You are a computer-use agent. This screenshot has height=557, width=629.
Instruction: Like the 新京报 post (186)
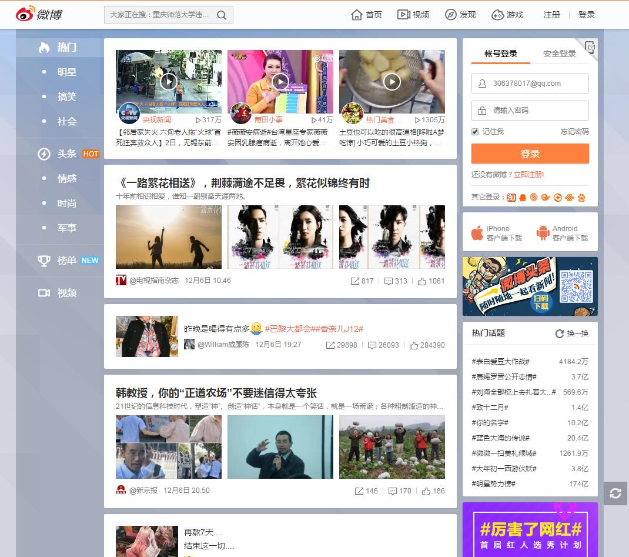click(x=433, y=491)
